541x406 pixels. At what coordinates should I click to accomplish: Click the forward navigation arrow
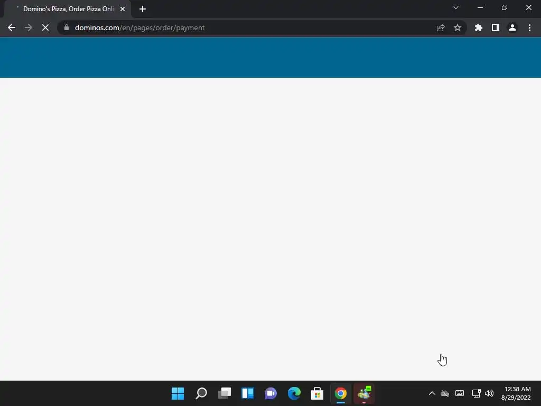(29, 27)
